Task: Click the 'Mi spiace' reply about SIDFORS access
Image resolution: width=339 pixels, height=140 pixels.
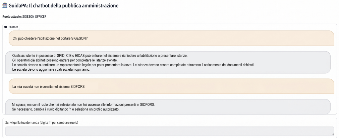Action: (83, 104)
